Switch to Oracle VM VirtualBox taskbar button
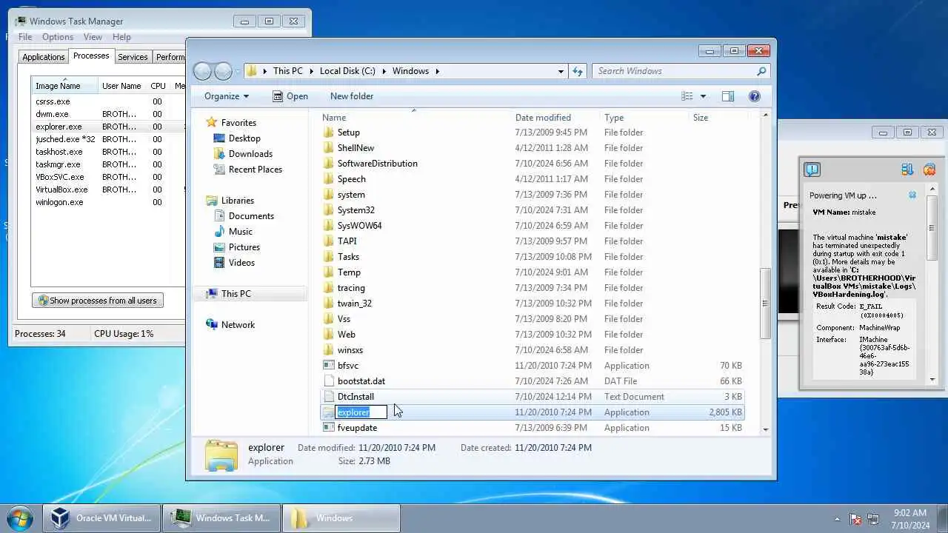Image resolution: width=948 pixels, height=533 pixels. (101, 518)
